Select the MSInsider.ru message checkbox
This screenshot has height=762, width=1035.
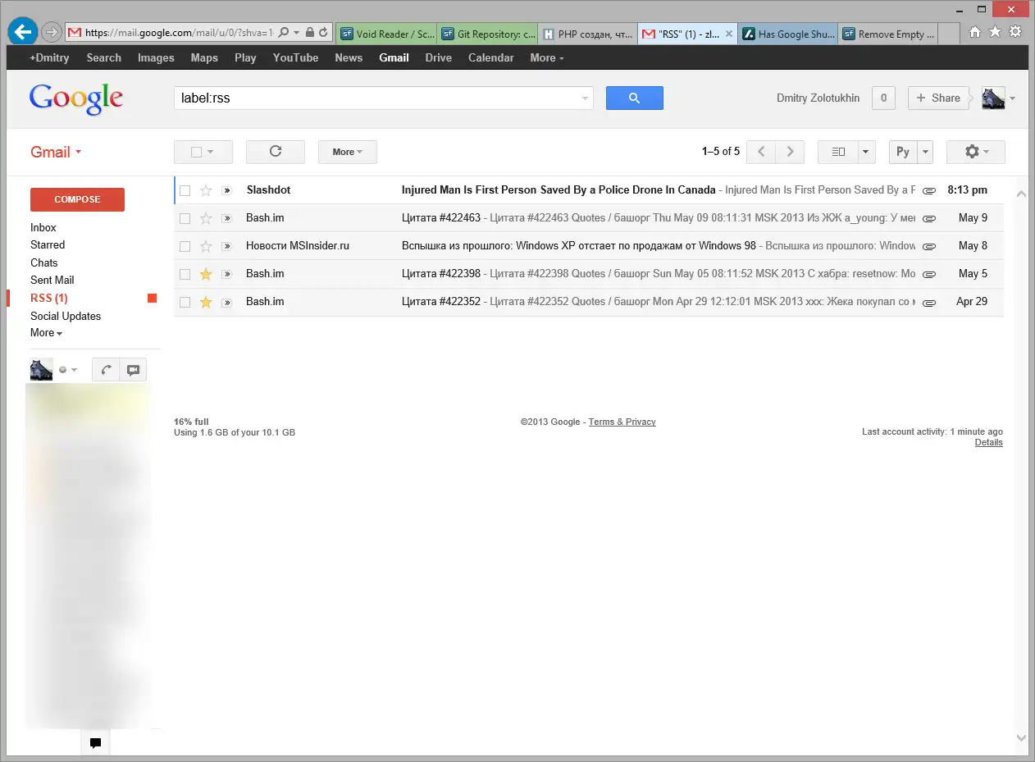pyautogui.click(x=185, y=246)
